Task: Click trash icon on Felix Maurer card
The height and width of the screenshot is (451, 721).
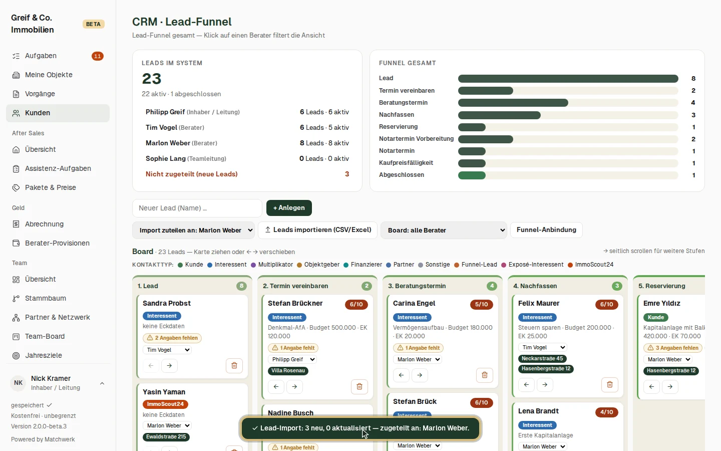Action: [x=610, y=384]
